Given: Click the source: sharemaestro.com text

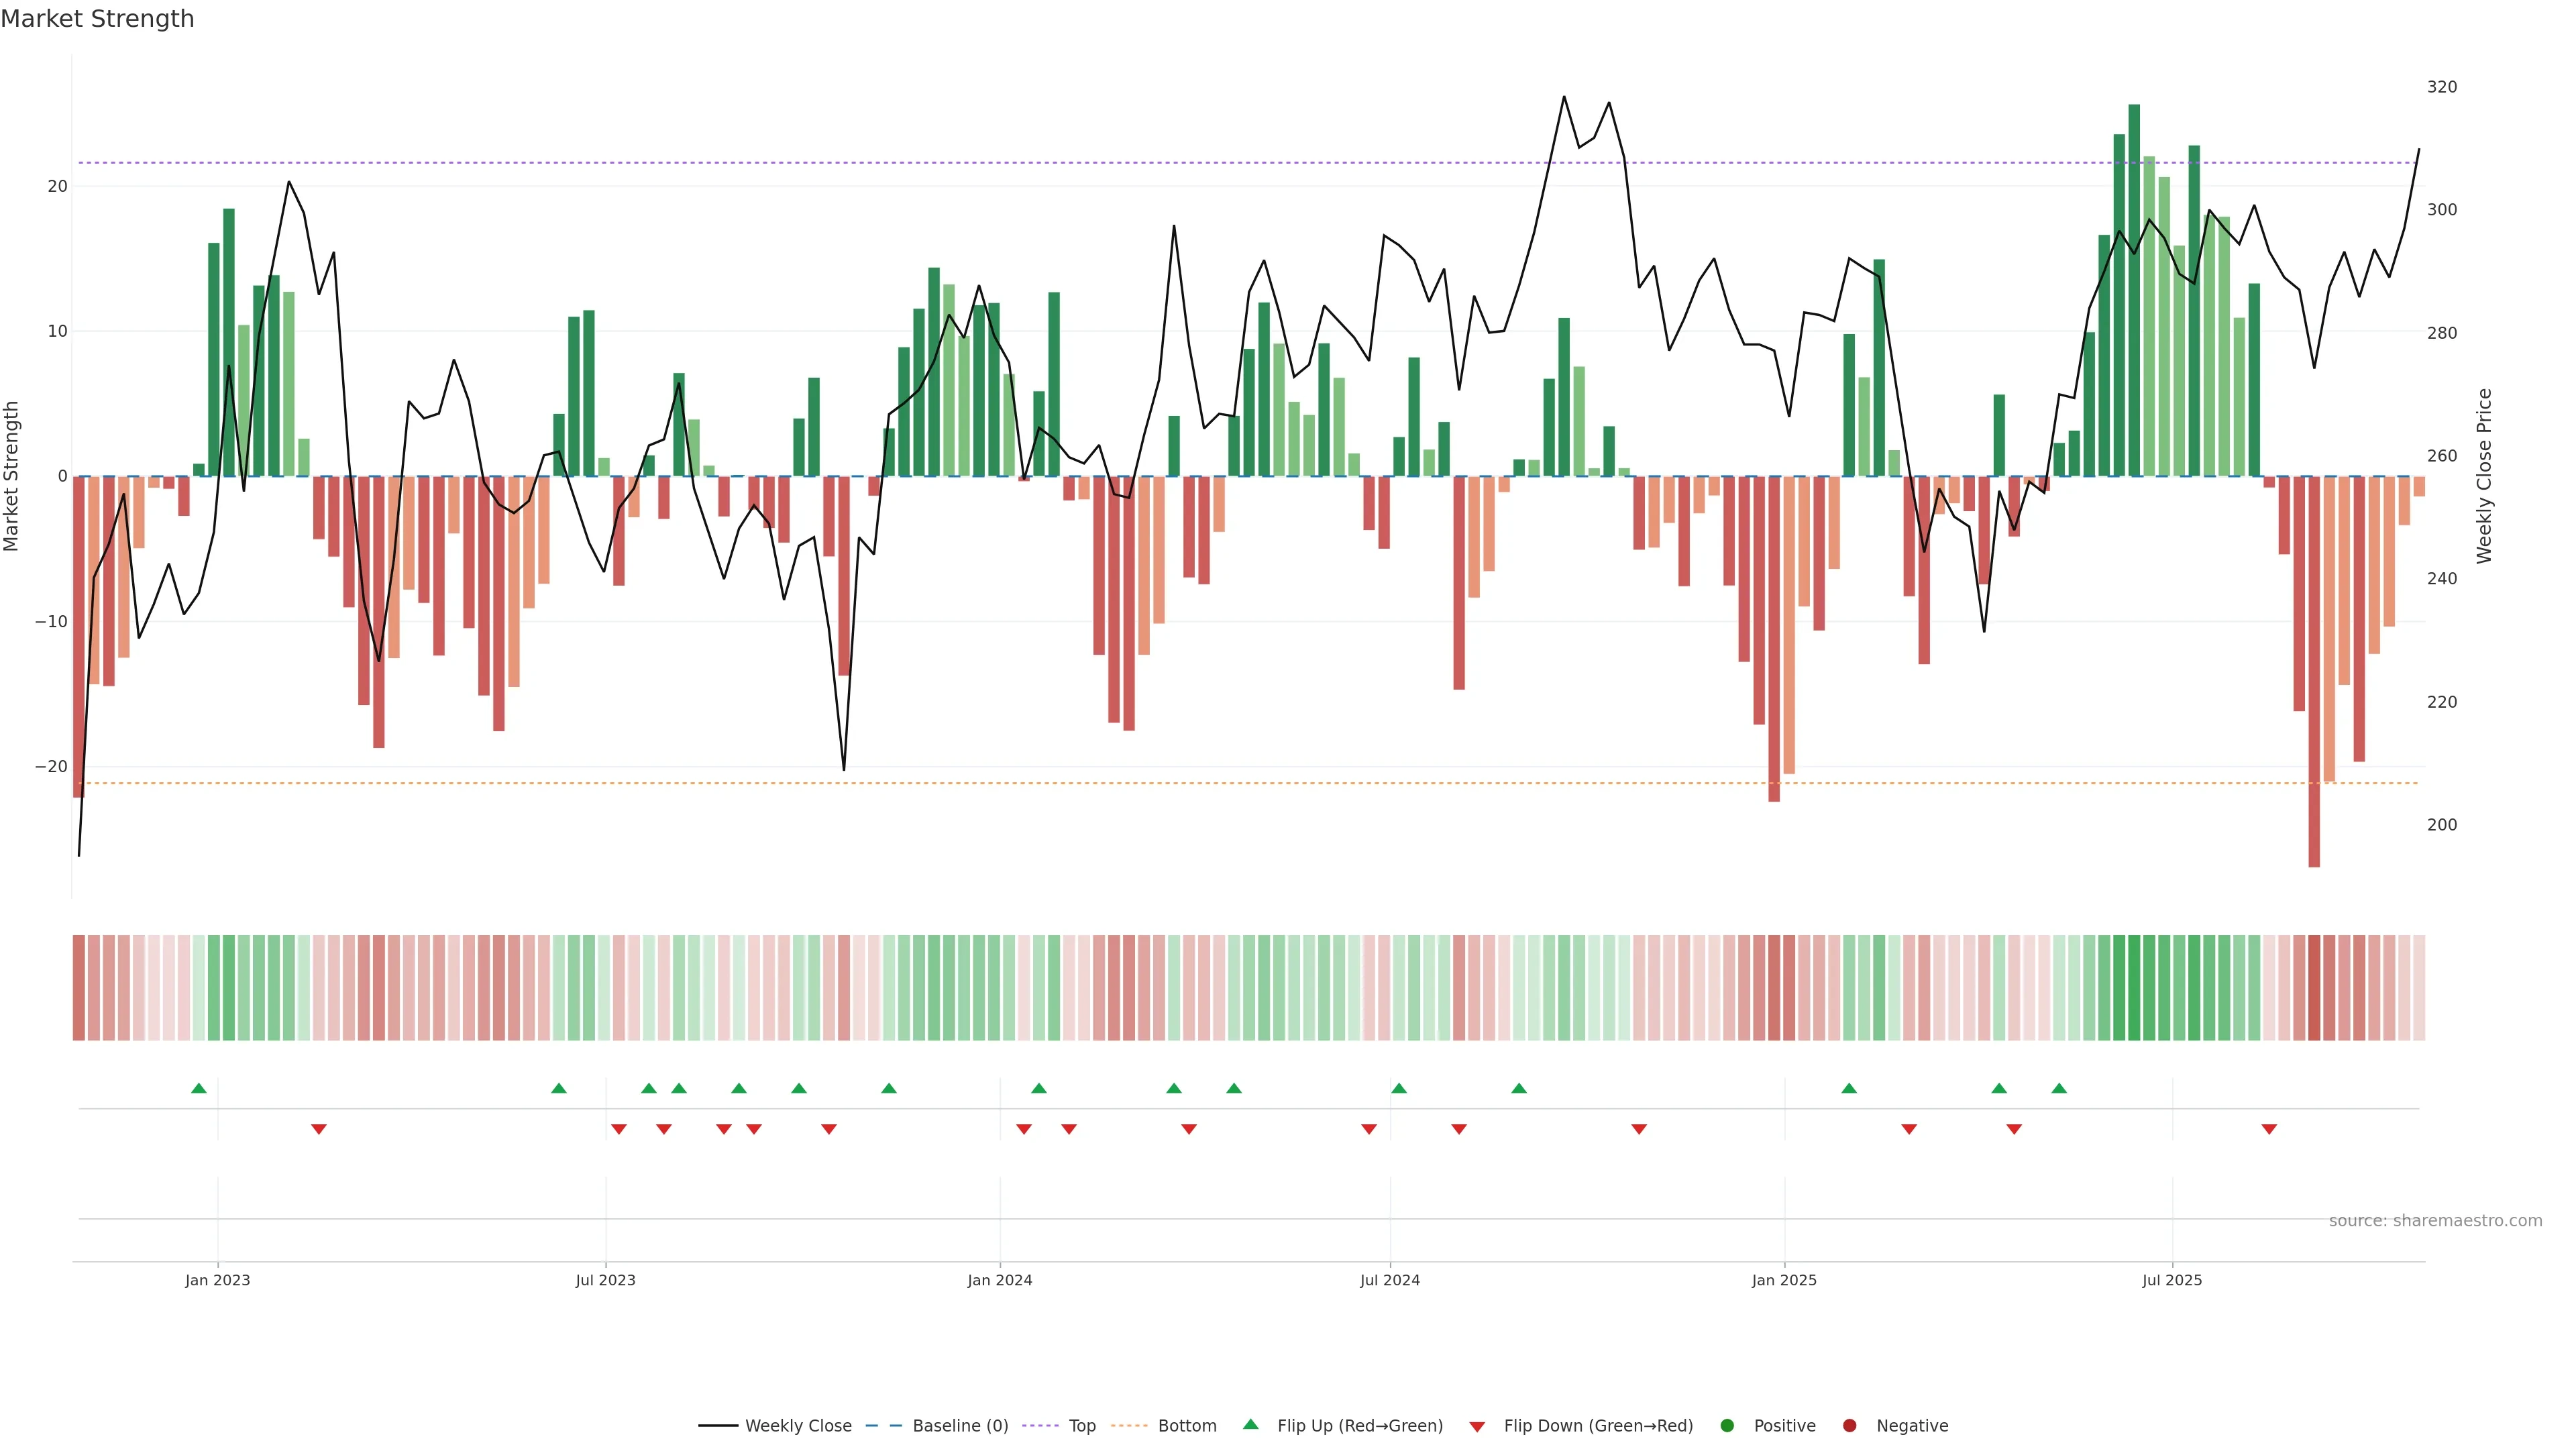Looking at the screenshot, I should (2435, 1221).
